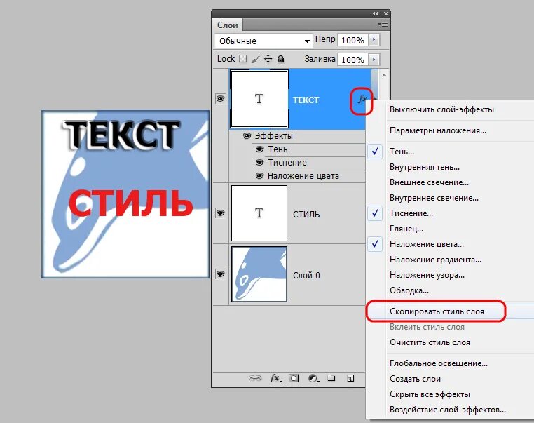Viewport: 534px width, 423px height.
Task: Choose Очистить стиль слоя menu item
Action: [x=430, y=342]
